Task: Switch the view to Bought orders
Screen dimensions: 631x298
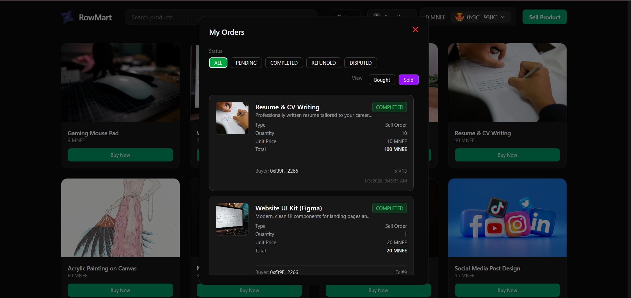Action: click(x=382, y=80)
